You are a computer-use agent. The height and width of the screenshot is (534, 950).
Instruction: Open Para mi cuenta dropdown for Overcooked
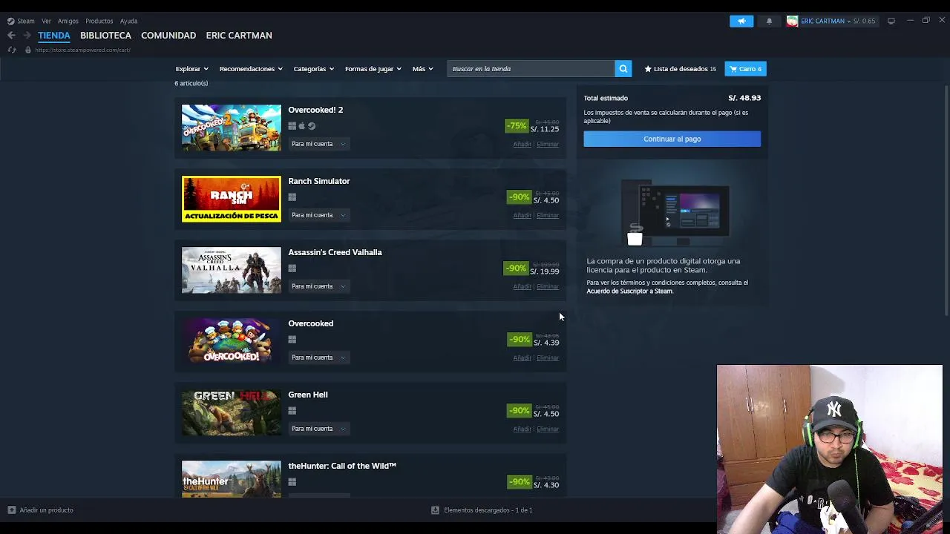tap(318, 357)
